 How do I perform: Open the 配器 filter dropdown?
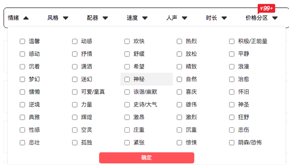point(98,18)
